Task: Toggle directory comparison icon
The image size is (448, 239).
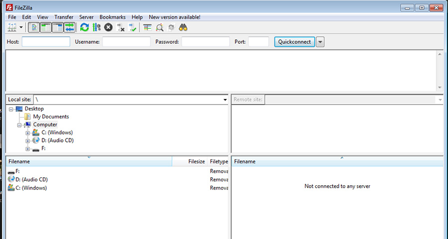Action: (159, 28)
